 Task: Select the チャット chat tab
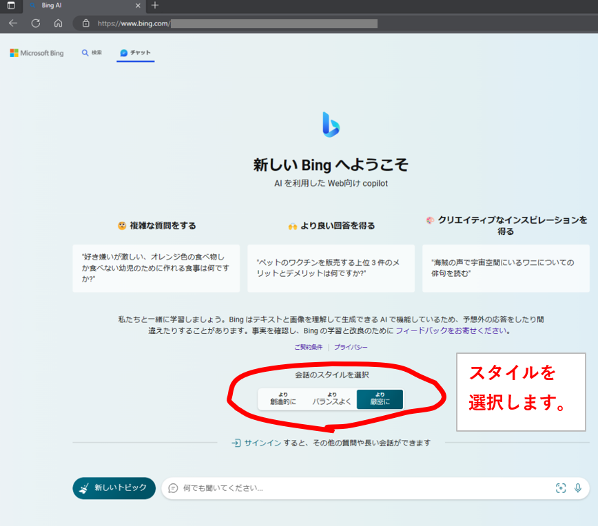pos(136,52)
